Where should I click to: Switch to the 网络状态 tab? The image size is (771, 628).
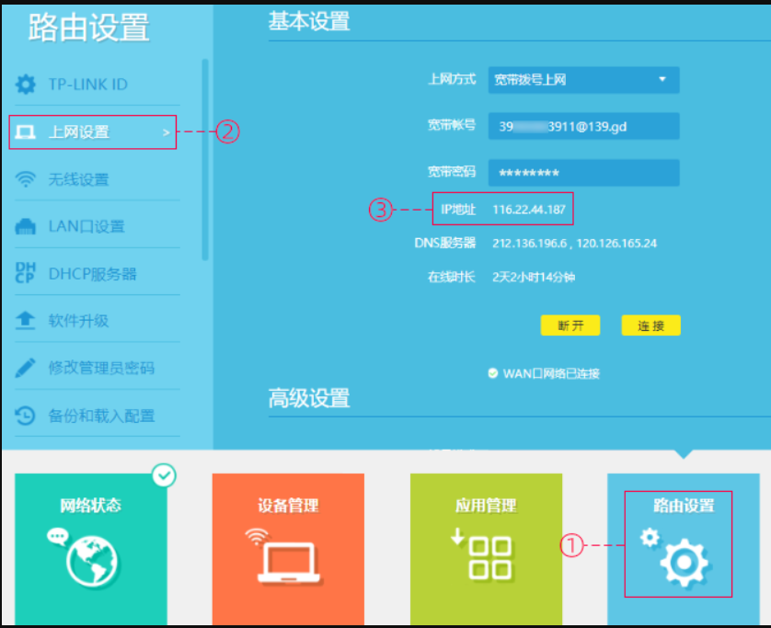91,549
